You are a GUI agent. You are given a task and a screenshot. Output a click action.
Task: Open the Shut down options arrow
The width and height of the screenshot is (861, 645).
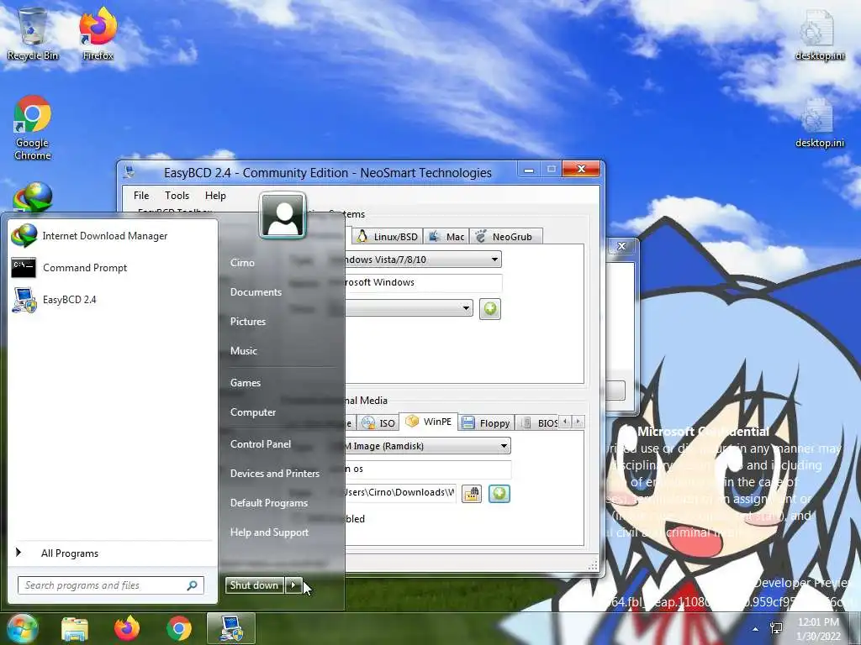293,585
